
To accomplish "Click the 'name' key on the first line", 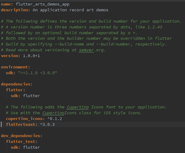I will point(6,4).
